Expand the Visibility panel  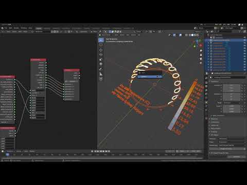[x=214, y=132]
